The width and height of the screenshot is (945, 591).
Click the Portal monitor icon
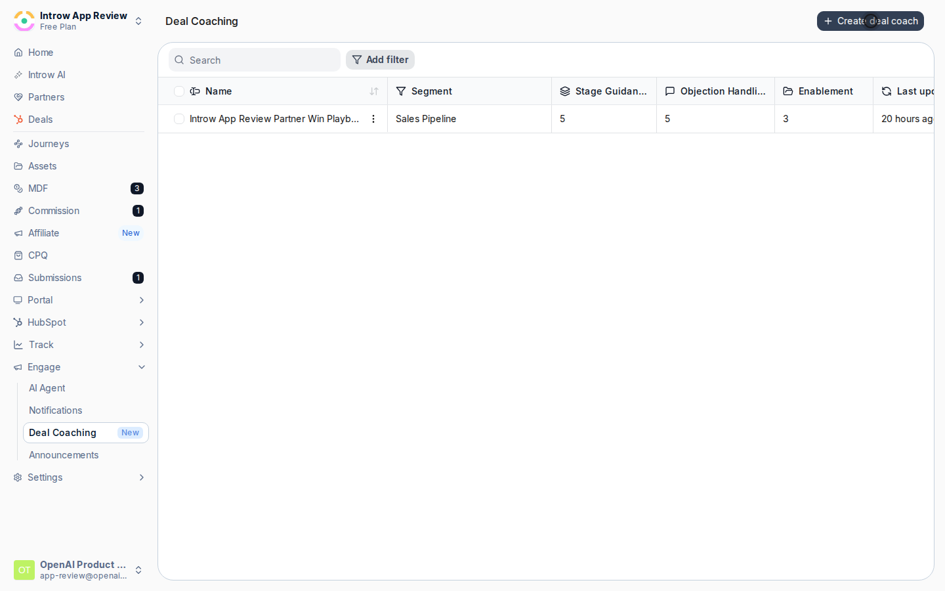click(18, 300)
